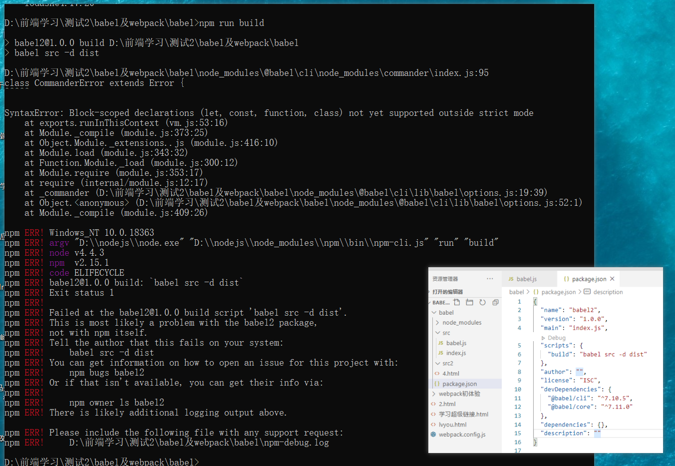Open the explorer more actions ellipsis
Screen dimensions: 675x466
click(490, 279)
